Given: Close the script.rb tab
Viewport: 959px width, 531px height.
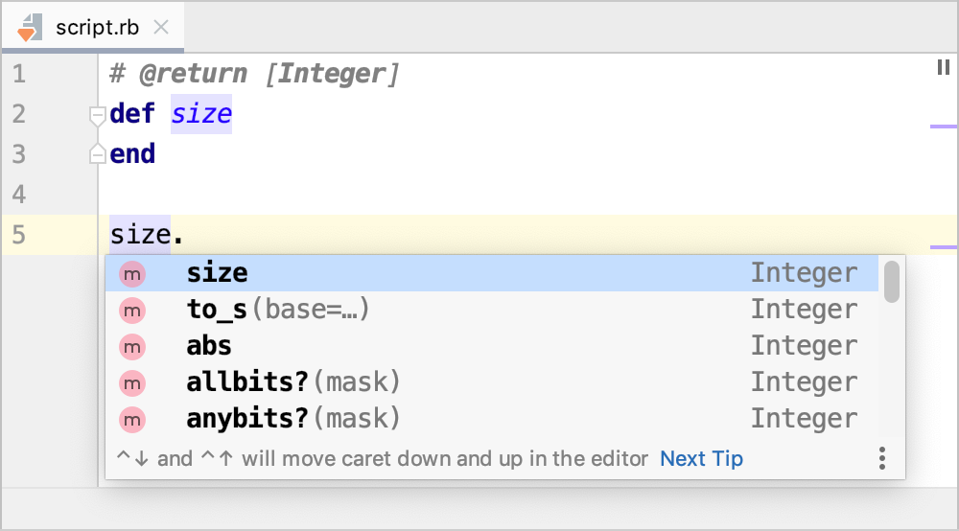Looking at the screenshot, I should [161, 27].
